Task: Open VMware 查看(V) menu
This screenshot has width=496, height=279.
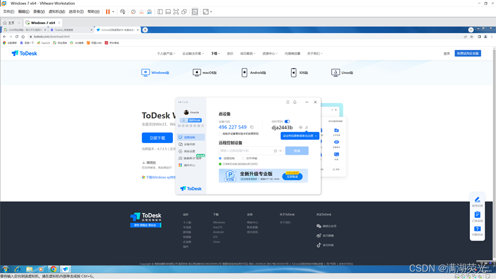Action: 39,12
